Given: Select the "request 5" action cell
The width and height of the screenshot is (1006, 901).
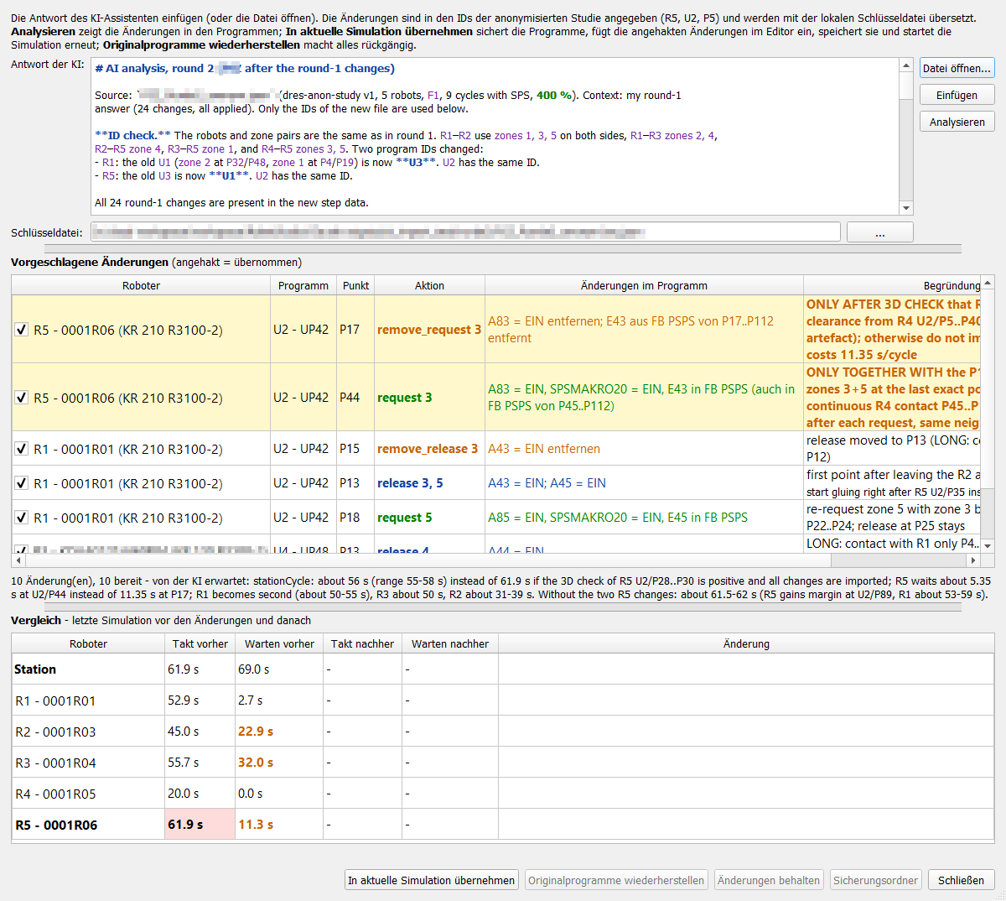Looking at the screenshot, I should coord(429,518).
